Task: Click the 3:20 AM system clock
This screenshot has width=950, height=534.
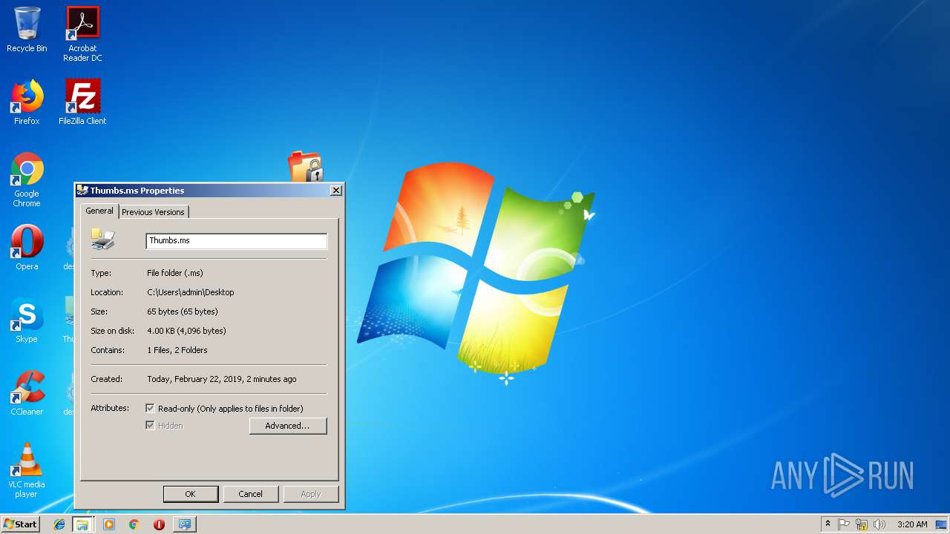Action: (x=912, y=524)
